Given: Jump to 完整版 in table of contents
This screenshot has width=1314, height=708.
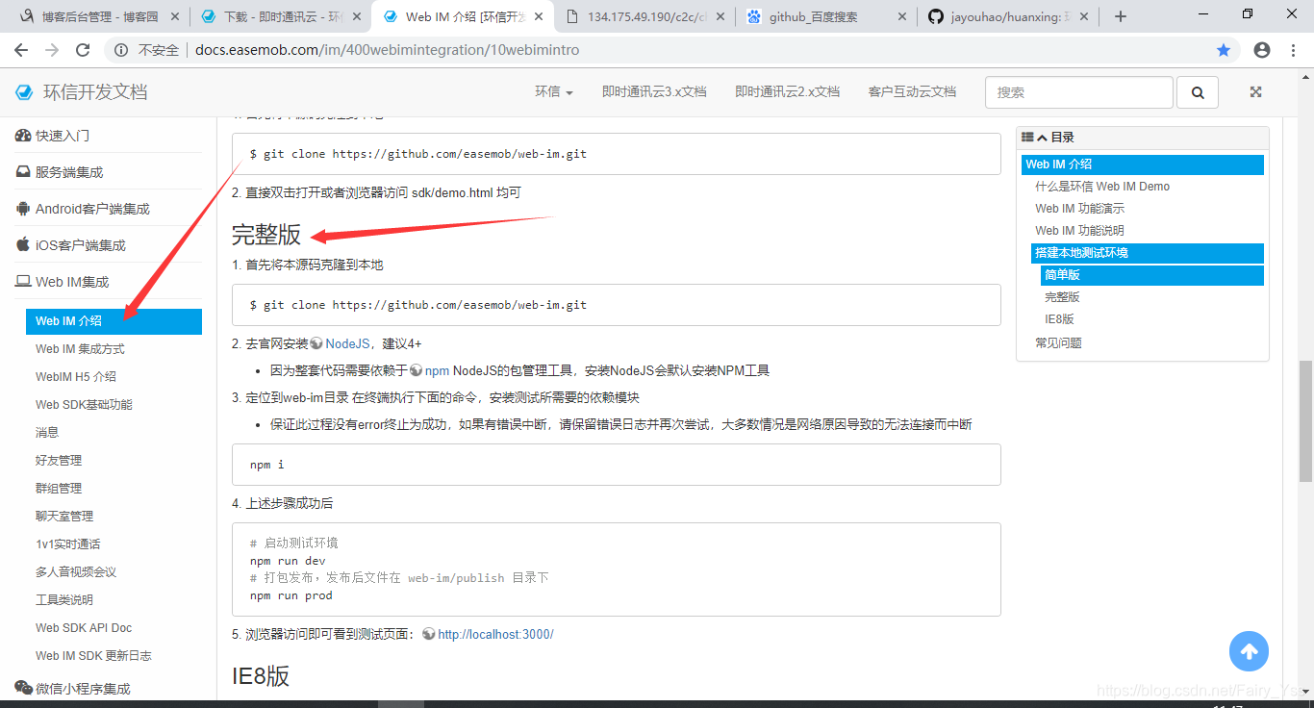Looking at the screenshot, I should point(1062,297).
